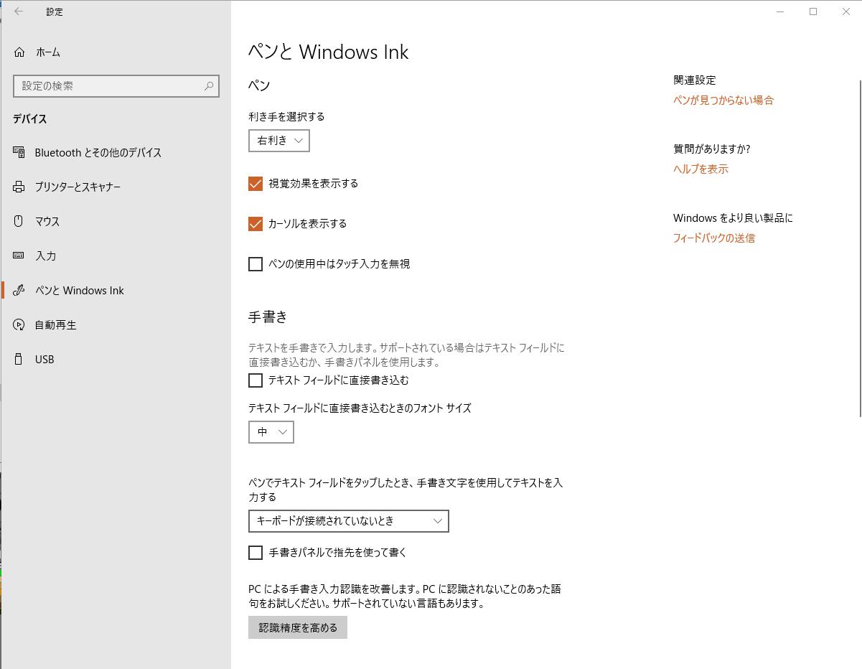Open フィードバックの送信 link
The image size is (862, 669).
(714, 238)
